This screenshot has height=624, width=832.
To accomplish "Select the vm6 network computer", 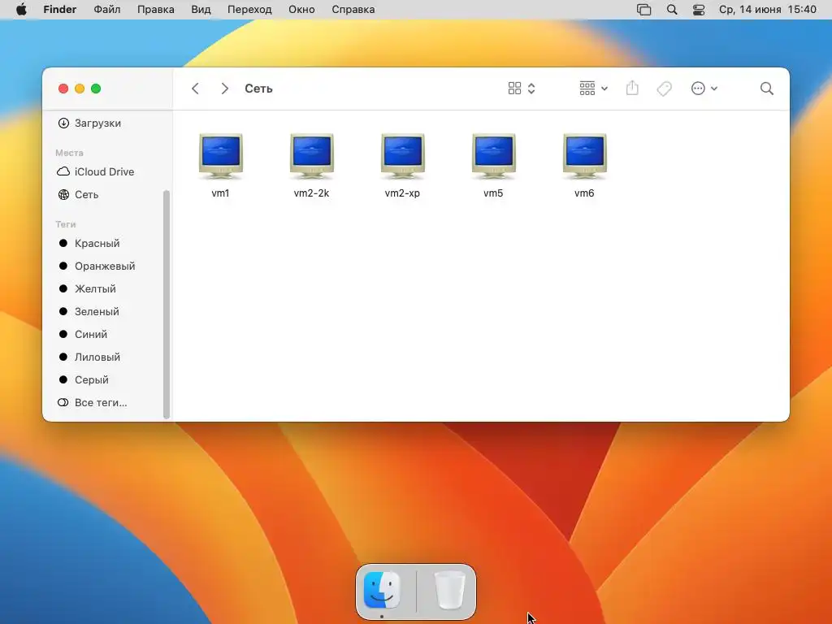I will click(584, 165).
